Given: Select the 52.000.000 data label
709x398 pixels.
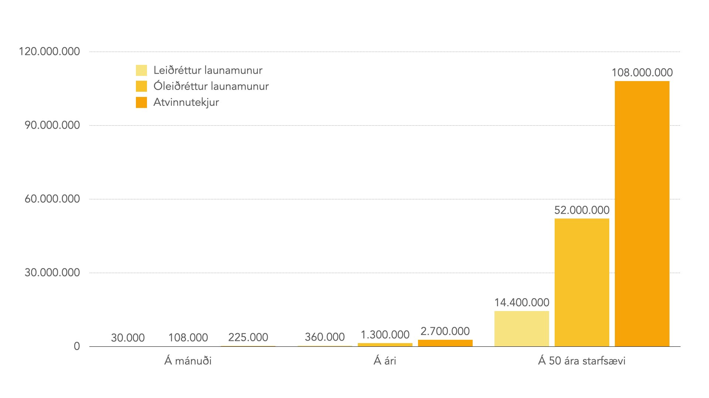Looking at the screenshot, I should click(x=582, y=210).
